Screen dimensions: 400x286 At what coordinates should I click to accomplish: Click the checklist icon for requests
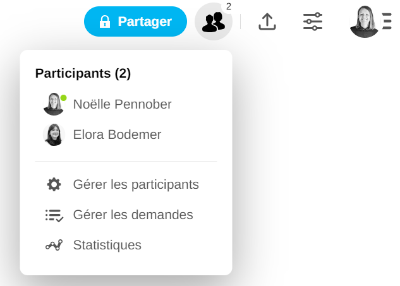tap(54, 215)
